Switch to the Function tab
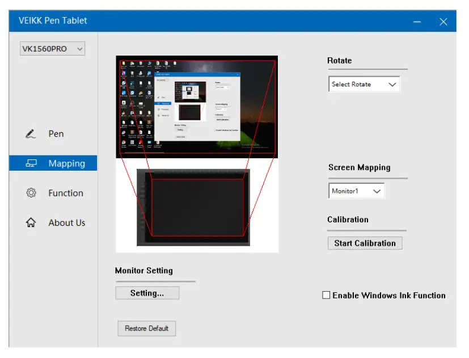Viewport: 469px width, 358px height. pyautogui.click(x=65, y=193)
